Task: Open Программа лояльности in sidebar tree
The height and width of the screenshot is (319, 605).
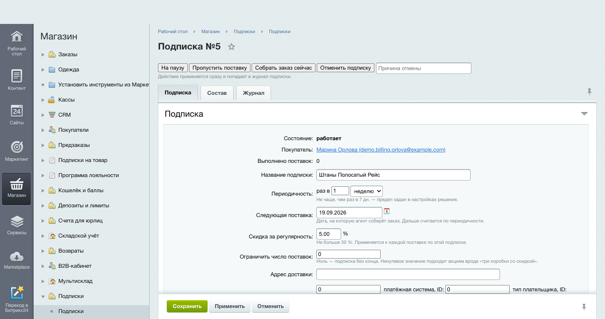Action: pos(89,175)
